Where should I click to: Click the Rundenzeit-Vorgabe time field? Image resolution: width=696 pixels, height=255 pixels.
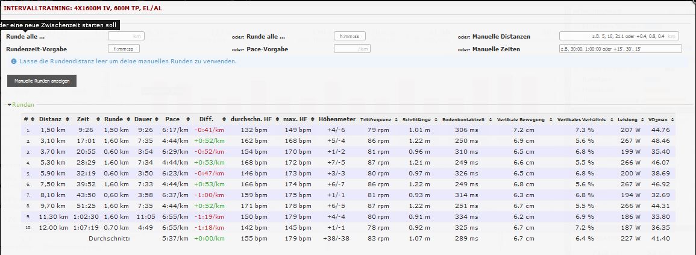(124, 49)
